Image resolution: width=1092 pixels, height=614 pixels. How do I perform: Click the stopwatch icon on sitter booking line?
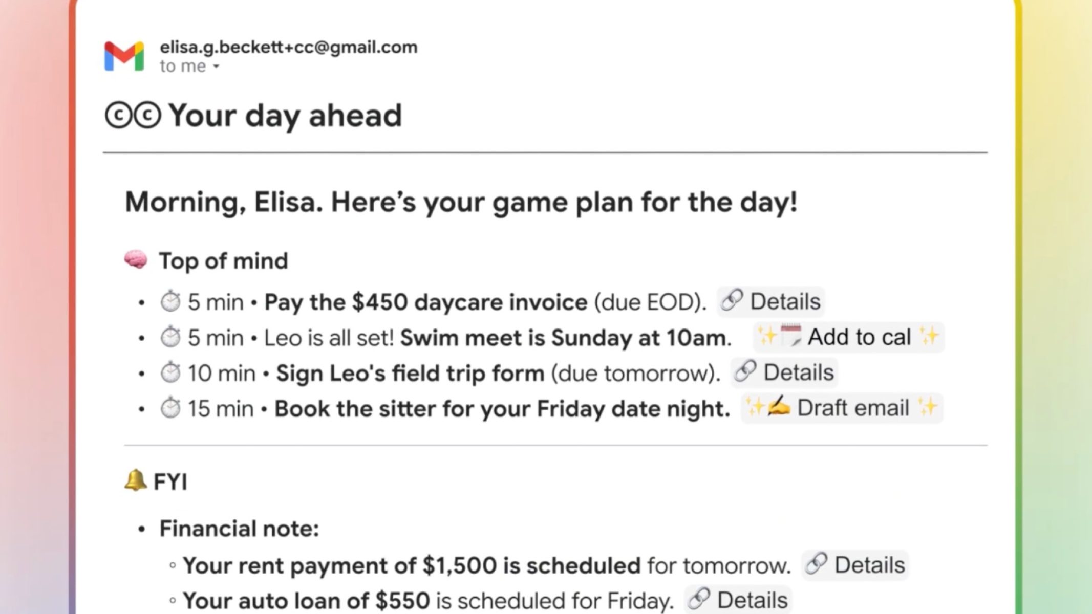pyautogui.click(x=170, y=408)
